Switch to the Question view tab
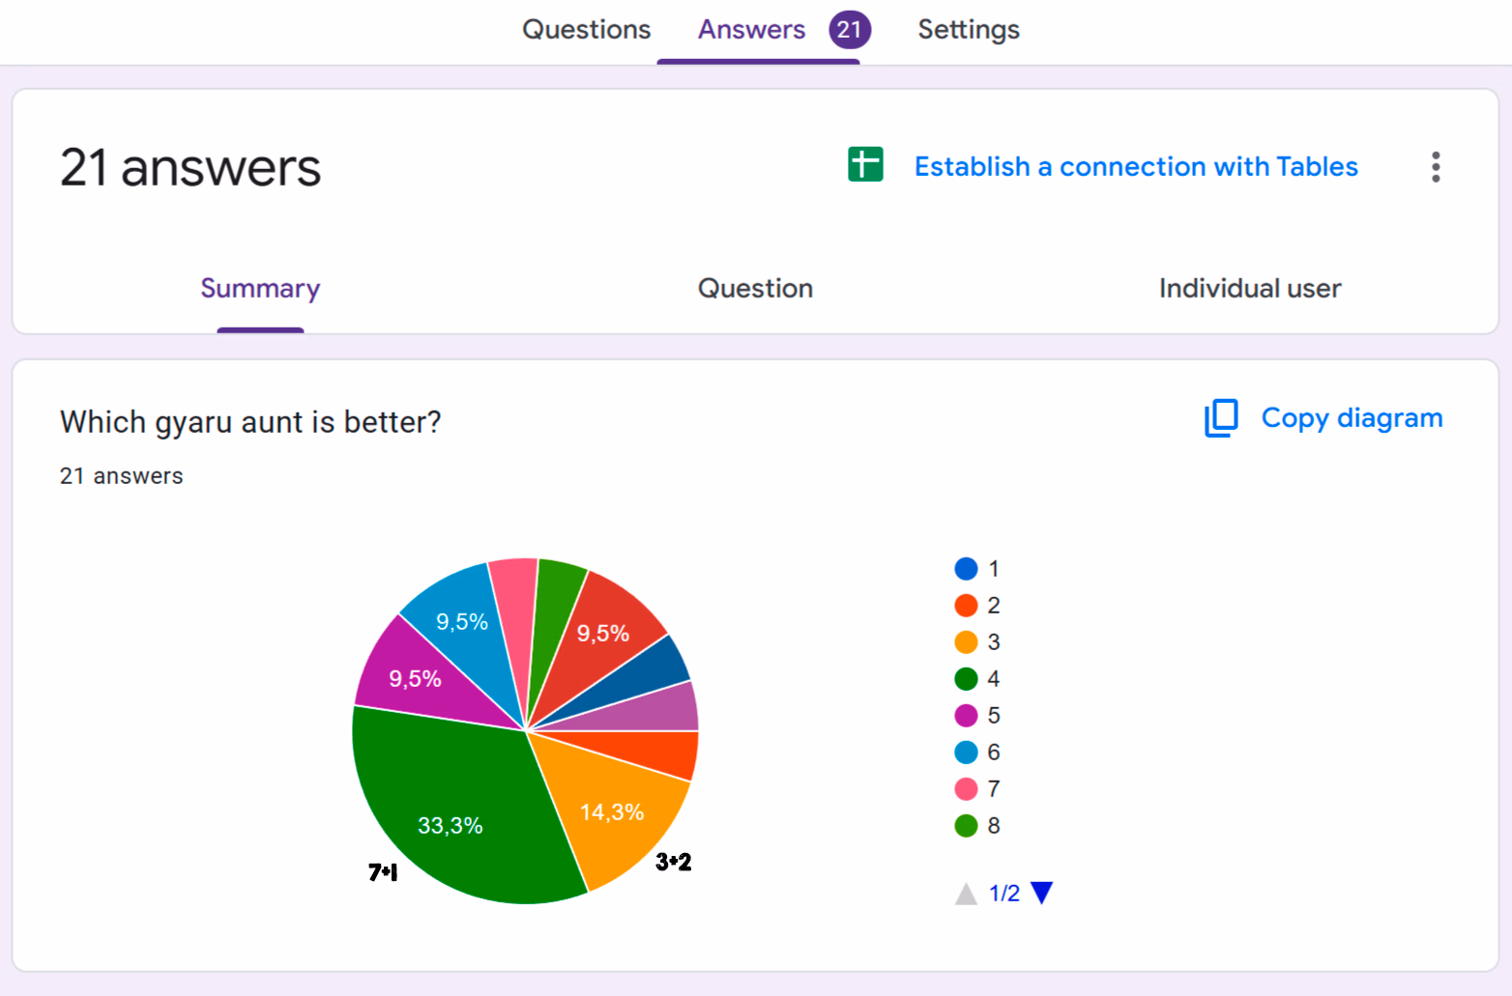Viewport: 1512px width, 996px height. point(755,289)
